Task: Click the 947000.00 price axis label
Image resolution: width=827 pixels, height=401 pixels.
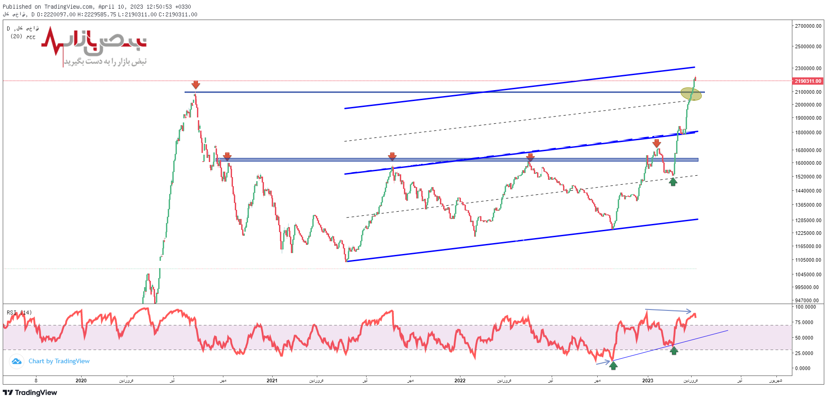Action: pos(807,300)
